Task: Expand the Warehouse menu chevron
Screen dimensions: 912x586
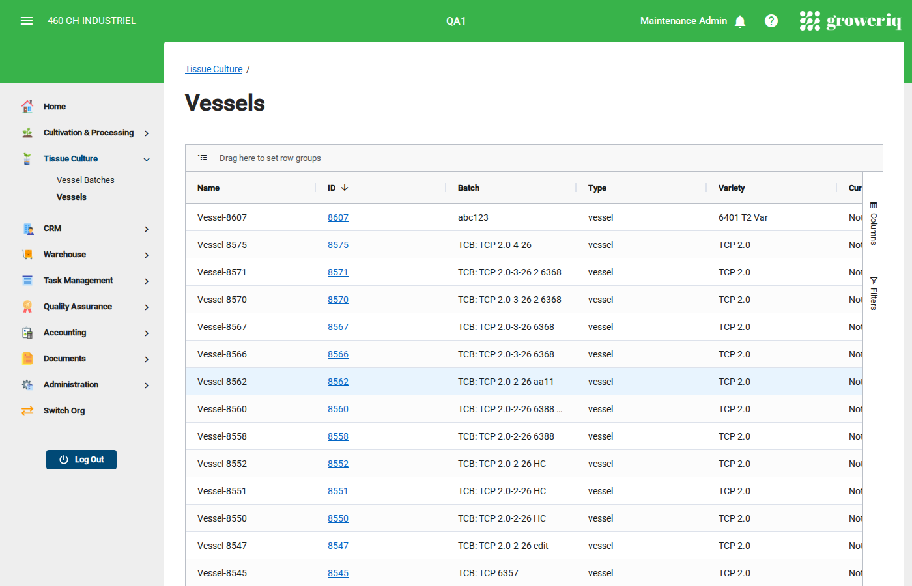Action: pyautogui.click(x=146, y=254)
